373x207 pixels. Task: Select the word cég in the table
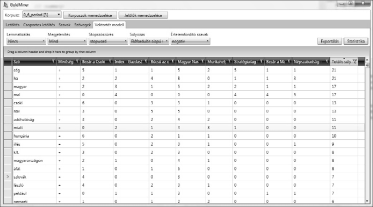pyautogui.click(x=17, y=70)
